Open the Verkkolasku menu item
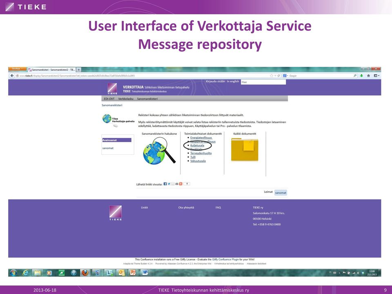392x294 pixels. 126,99
